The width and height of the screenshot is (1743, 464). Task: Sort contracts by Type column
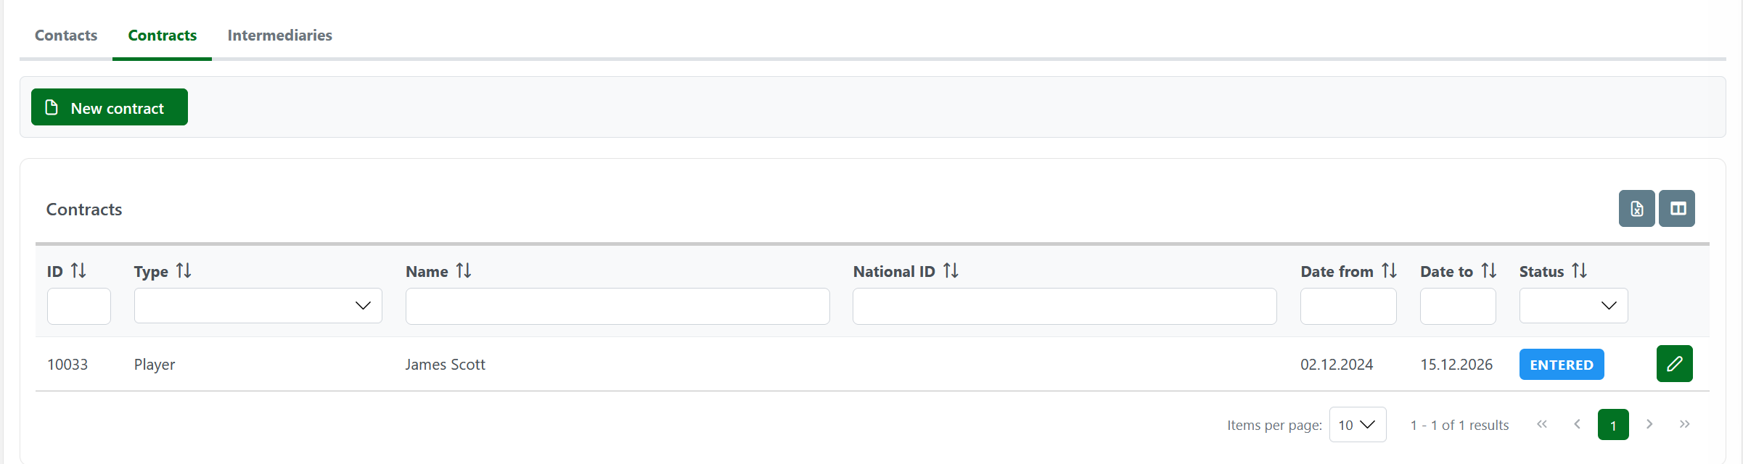[x=184, y=271]
